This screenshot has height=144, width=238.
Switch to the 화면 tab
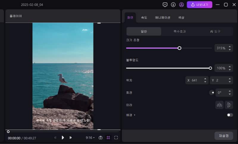pos(130,18)
